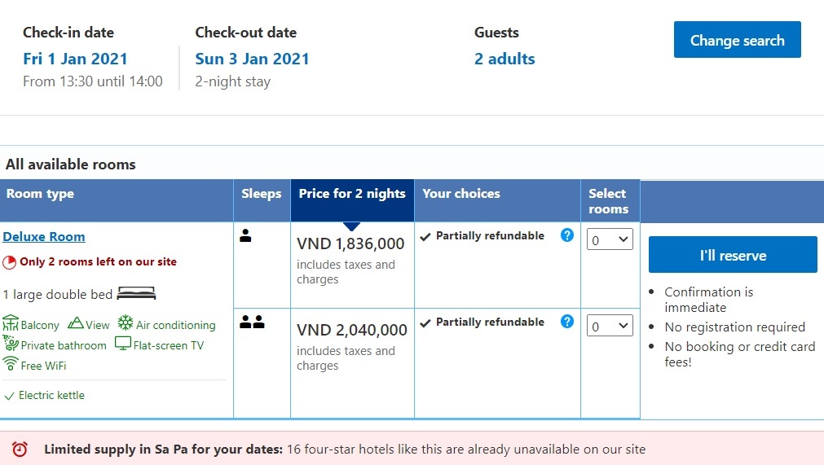
Task: Open help icon for VND 1,836,000 option
Action: coord(567,235)
